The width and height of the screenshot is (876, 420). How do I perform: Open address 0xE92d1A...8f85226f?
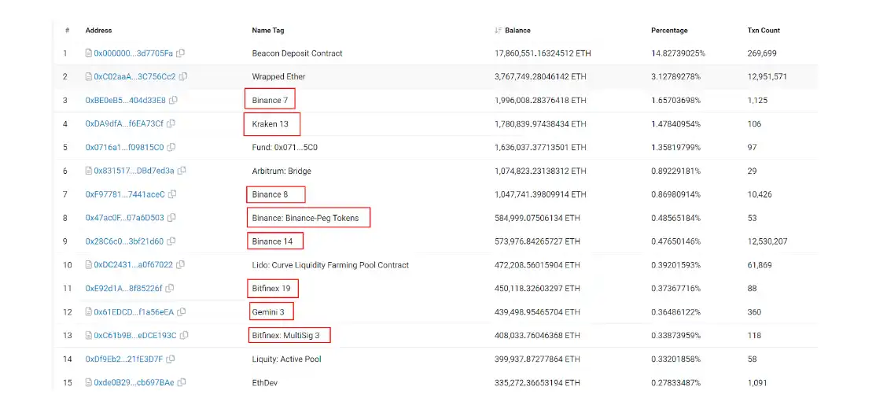pos(124,288)
